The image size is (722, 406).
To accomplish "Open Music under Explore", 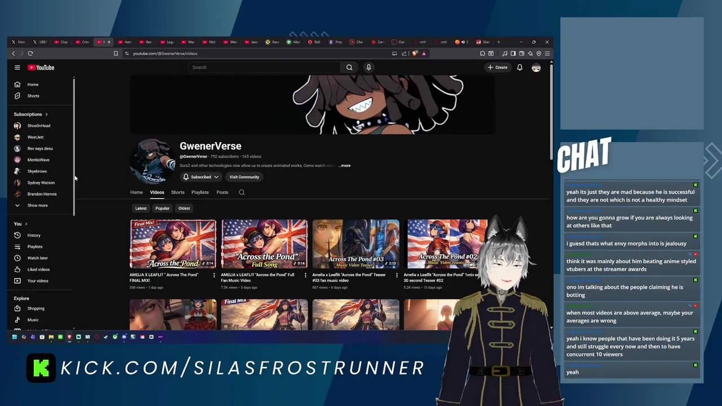I will 33,320.
